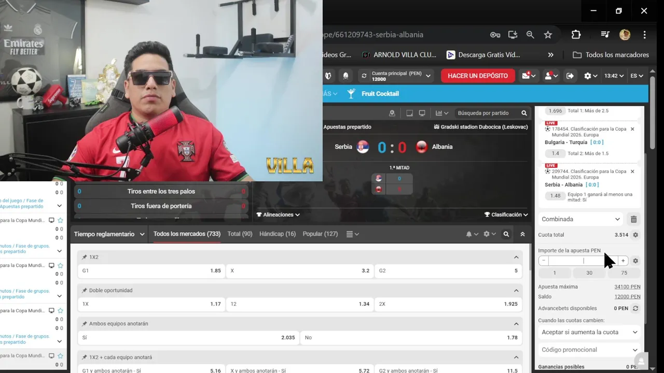664x373 pixels.
Task: Bookmark this page with the star icon
Action: 548,35
